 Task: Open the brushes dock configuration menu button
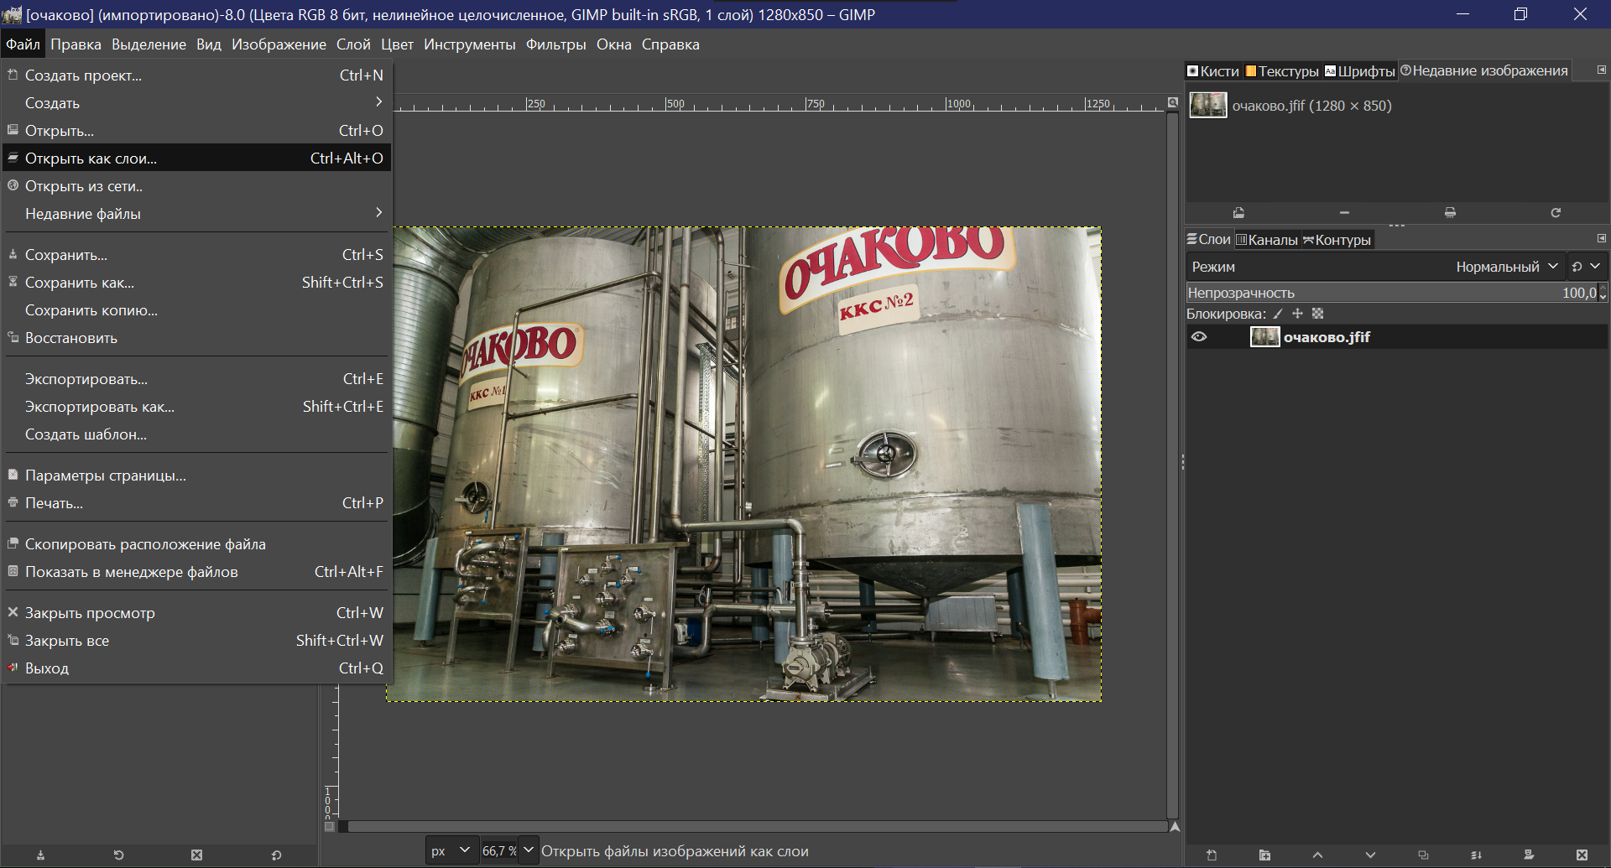(x=1601, y=70)
